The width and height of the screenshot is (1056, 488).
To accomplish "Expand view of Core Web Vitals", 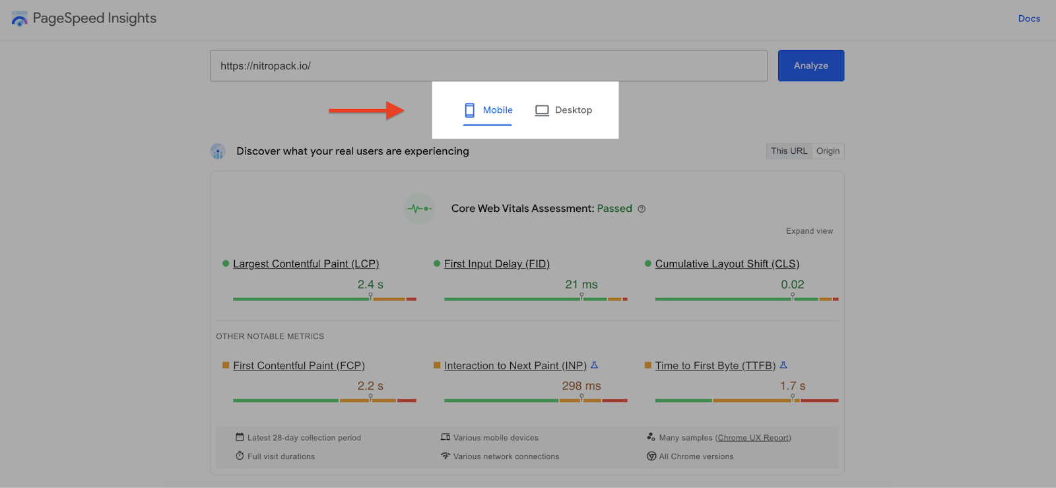I will click(x=809, y=231).
